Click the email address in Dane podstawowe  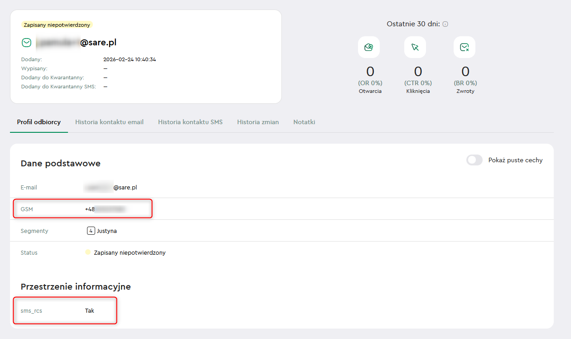(x=111, y=187)
